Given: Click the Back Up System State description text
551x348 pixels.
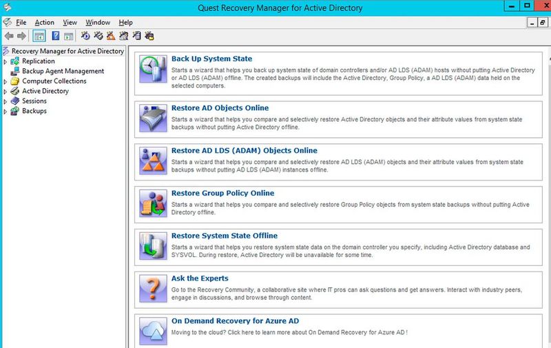Looking at the screenshot, I should pyautogui.click(x=353, y=78).
